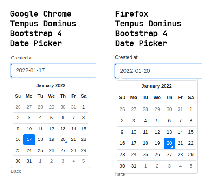Pick day 18 in Firefox calendar
This screenshot has width=214, height=183.
[x=145, y=143]
